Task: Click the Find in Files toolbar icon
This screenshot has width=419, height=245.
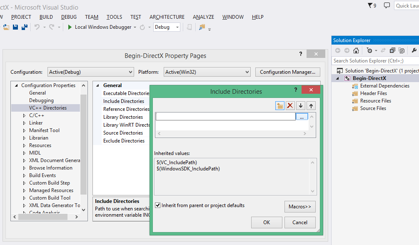Action: (x=202, y=27)
